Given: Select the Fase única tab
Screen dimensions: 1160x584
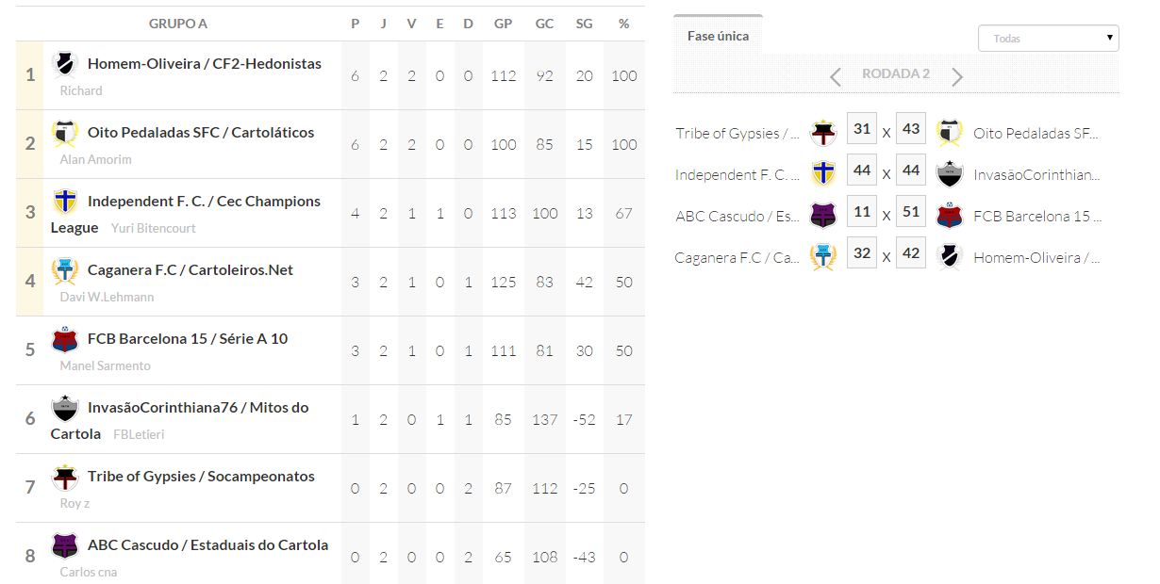Looking at the screenshot, I should [x=718, y=36].
